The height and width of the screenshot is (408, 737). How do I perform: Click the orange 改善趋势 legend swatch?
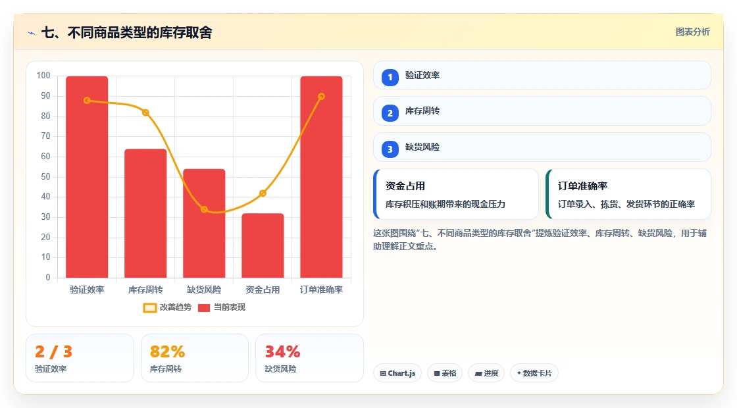pyautogui.click(x=149, y=308)
